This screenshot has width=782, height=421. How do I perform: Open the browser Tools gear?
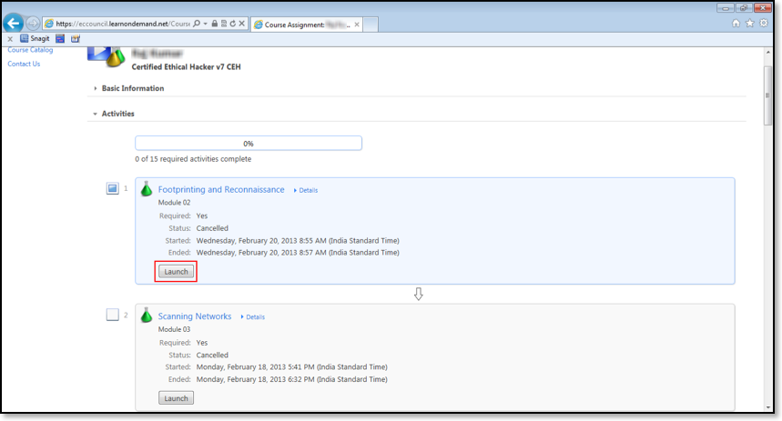764,23
